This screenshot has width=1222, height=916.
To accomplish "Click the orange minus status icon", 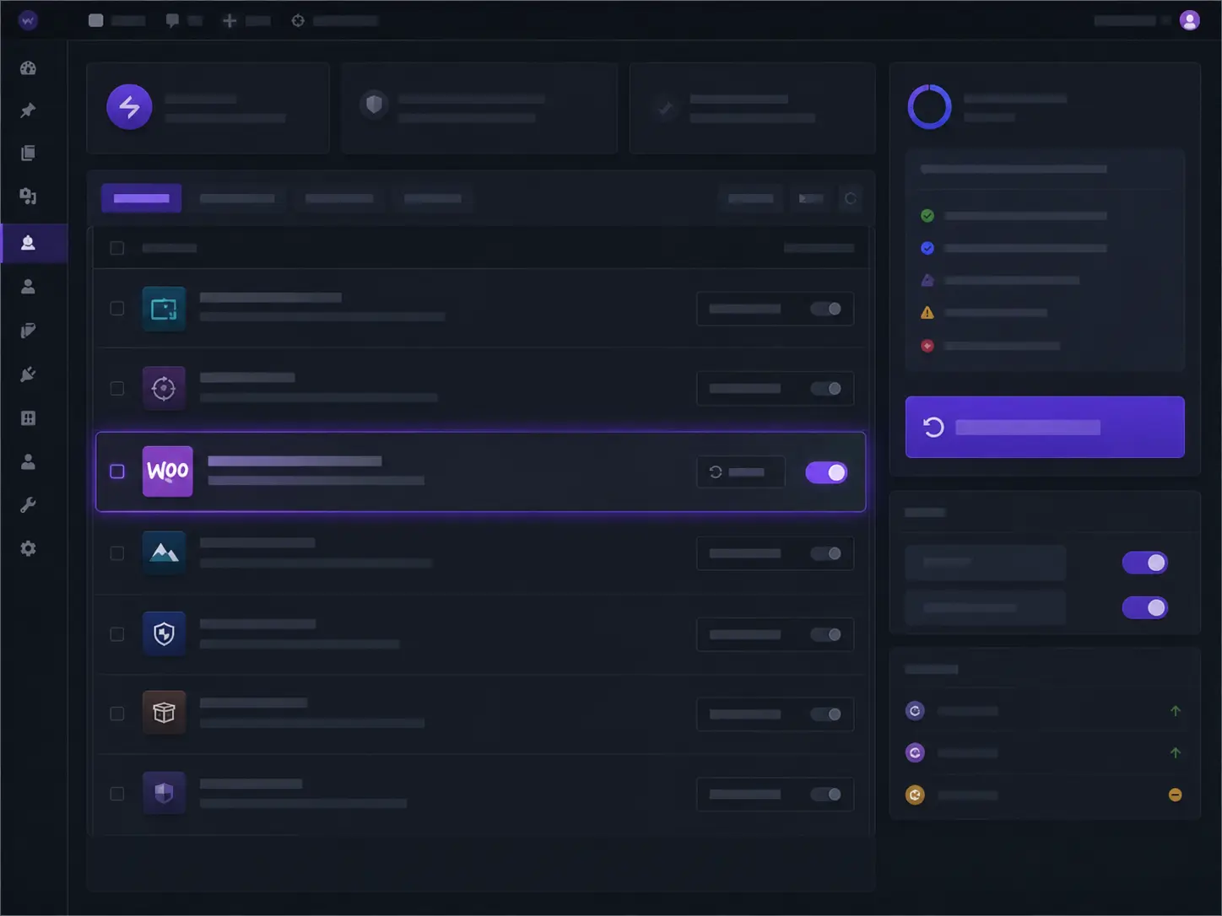I will [1175, 795].
